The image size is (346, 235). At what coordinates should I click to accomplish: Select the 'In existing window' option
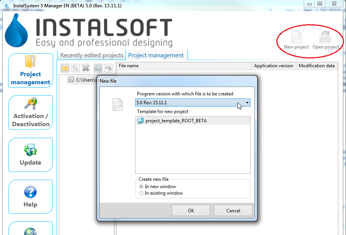pos(142,193)
